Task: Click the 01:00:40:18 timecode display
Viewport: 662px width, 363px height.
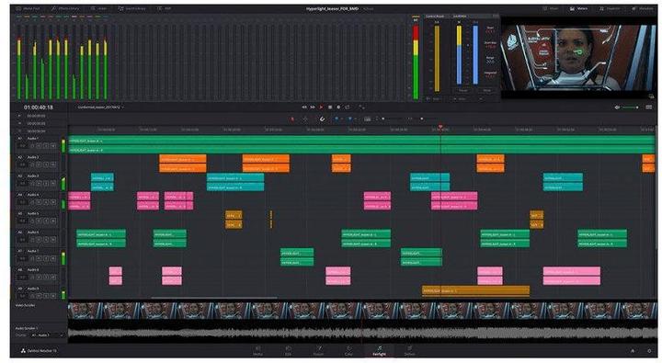Action: point(39,108)
